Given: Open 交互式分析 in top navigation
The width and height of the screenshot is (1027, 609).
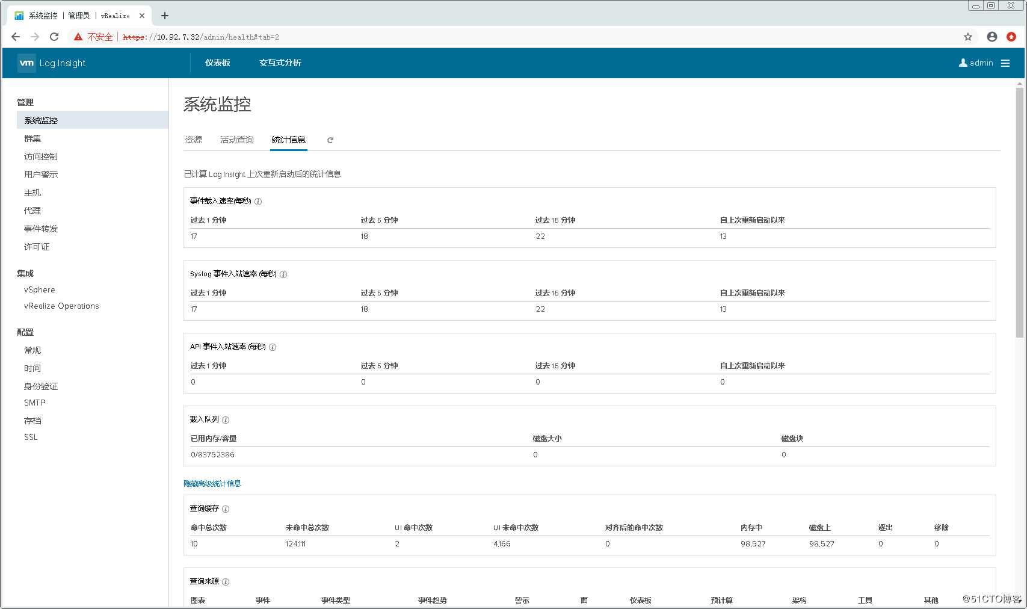Looking at the screenshot, I should click(280, 63).
